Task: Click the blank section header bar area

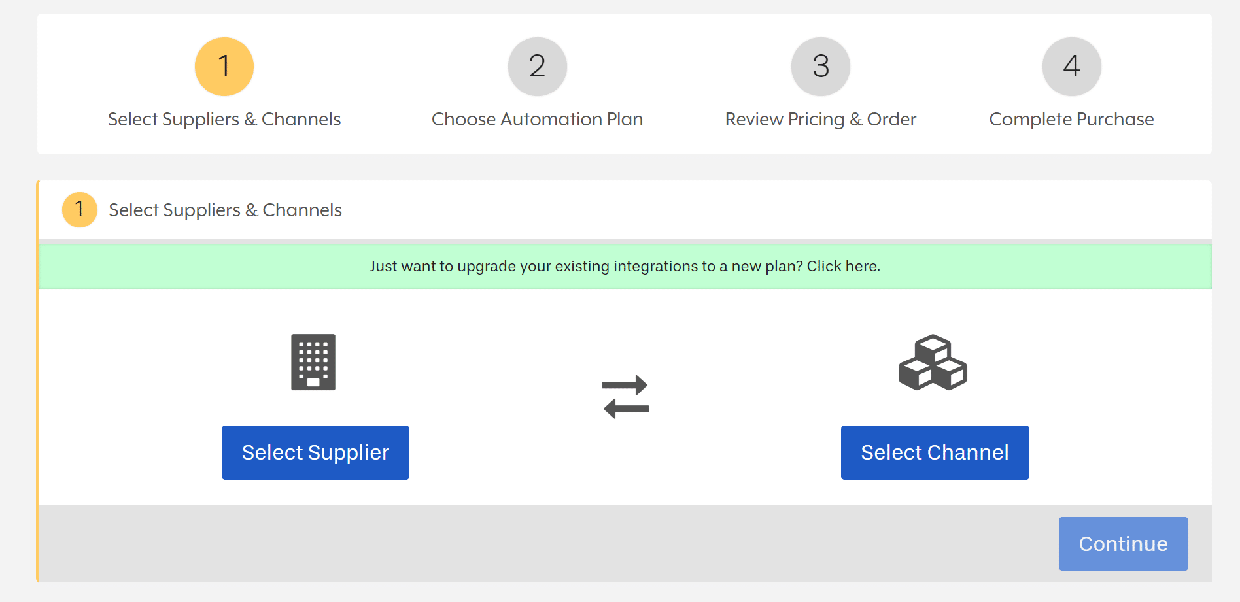Action: (785, 210)
